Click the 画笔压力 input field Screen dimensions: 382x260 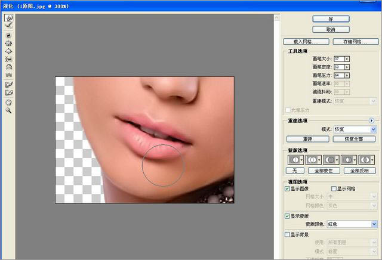pyautogui.click(x=338, y=75)
